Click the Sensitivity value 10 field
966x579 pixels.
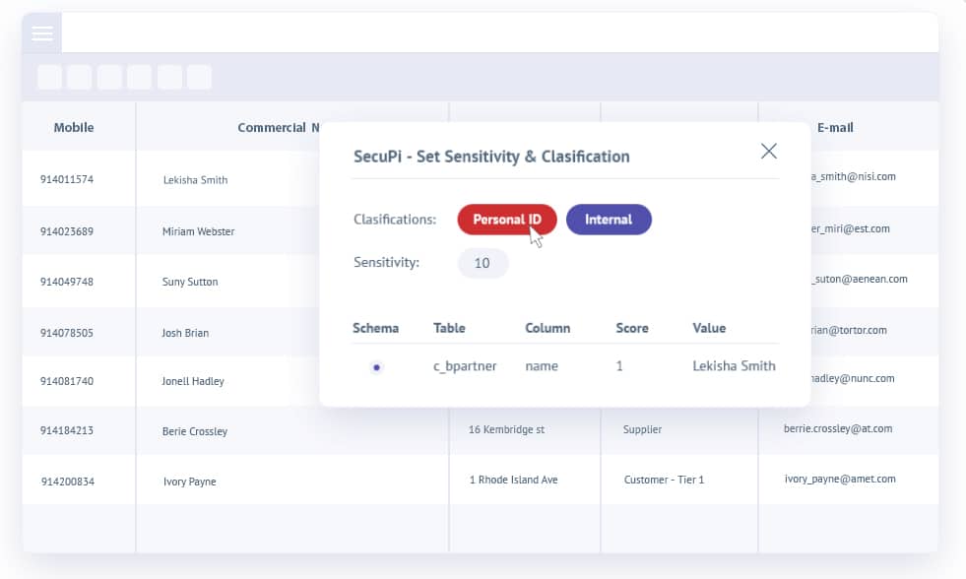[483, 263]
